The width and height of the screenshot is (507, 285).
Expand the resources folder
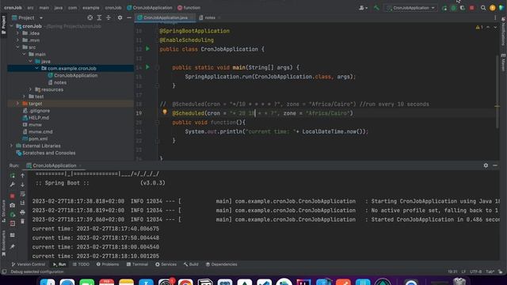(30, 89)
